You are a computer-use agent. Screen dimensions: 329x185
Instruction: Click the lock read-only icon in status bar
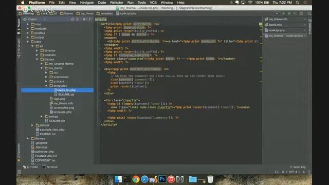point(304,172)
